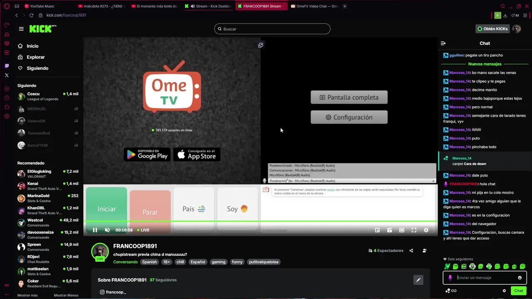Click Configuración in stream
The height and width of the screenshot is (299, 532).
[x=349, y=117]
